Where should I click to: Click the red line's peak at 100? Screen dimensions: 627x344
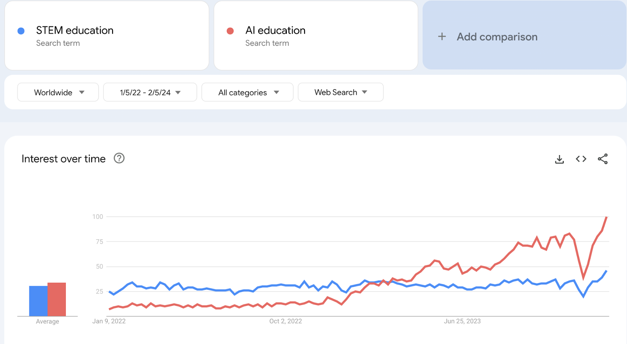point(607,217)
